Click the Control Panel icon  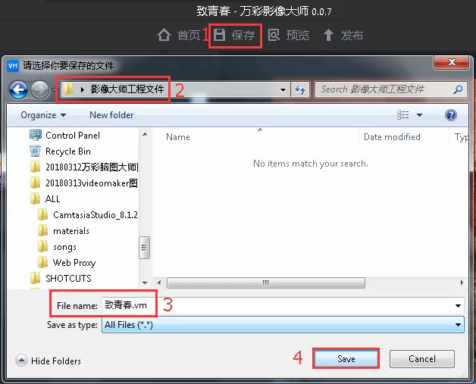click(x=36, y=135)
